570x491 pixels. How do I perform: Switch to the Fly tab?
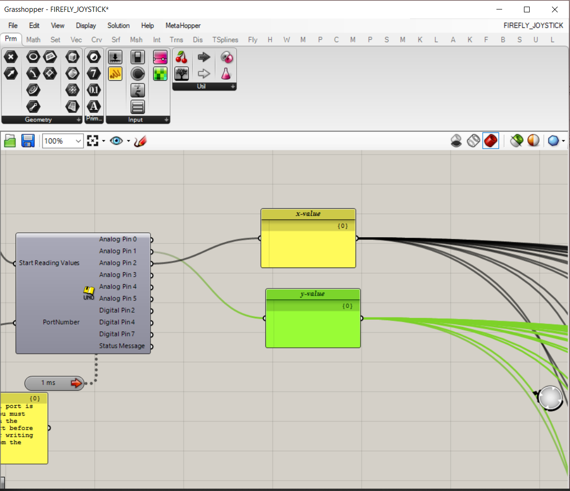[252, 40]
